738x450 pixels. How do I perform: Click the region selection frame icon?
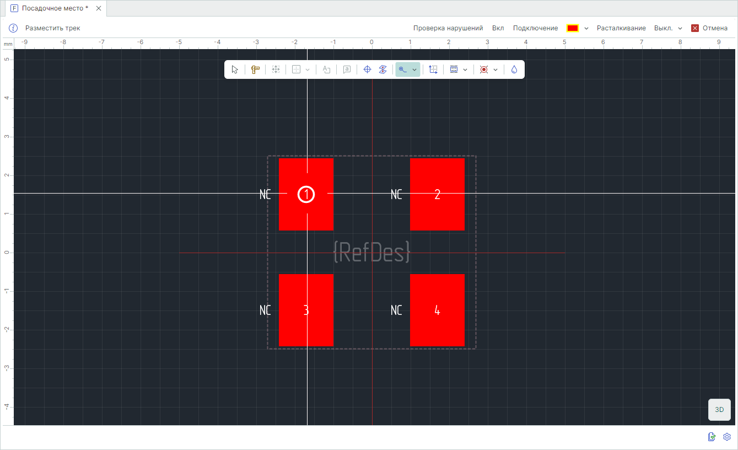click(x=433, y=69)
